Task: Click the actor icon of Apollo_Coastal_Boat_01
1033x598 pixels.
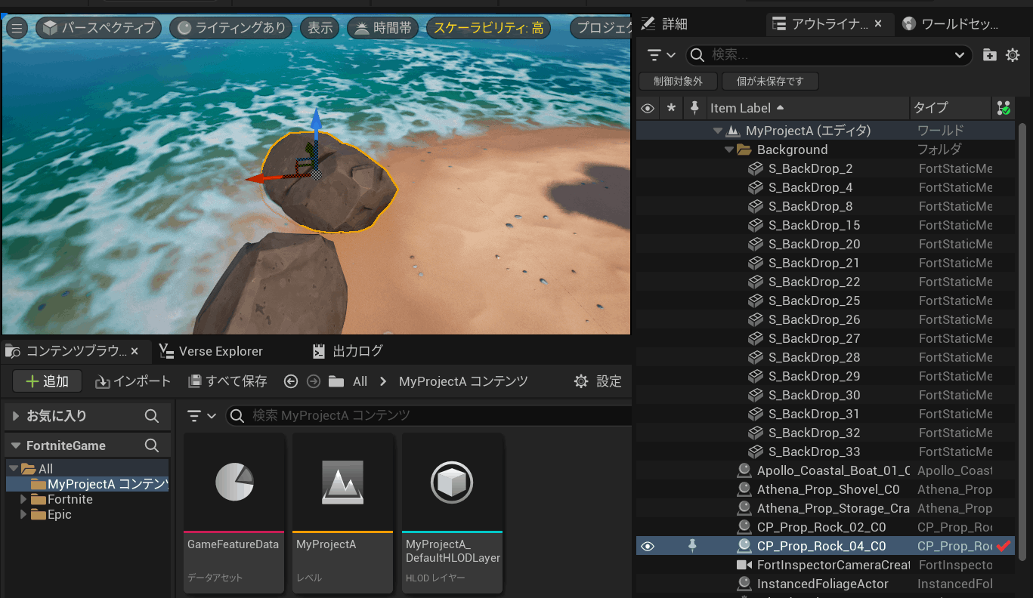Action: (744, 470)
